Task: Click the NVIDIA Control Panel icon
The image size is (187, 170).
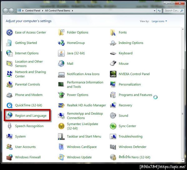Action: tap(113, 74)
